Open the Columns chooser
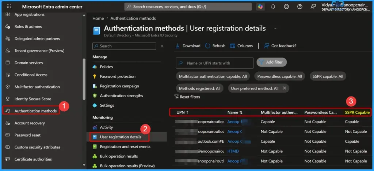Viewport: 374px width, 171px height. pos(241,46)
